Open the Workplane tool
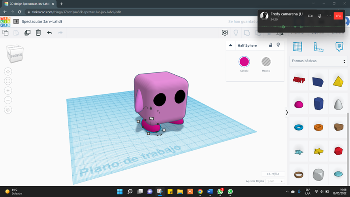 click(297, 47)
